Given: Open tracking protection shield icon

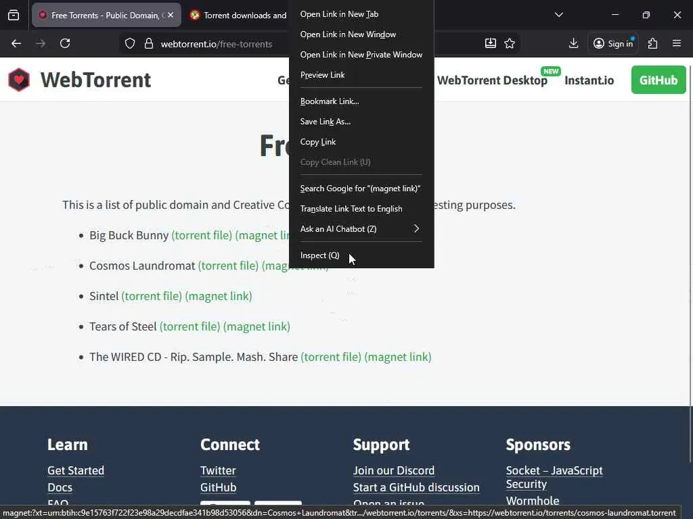Looking at the screenshot, I should tap(129, 43).
